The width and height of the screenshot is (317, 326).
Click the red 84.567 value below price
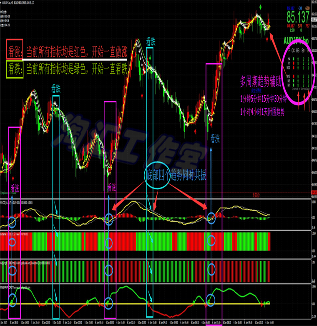[x=291, y=26]
